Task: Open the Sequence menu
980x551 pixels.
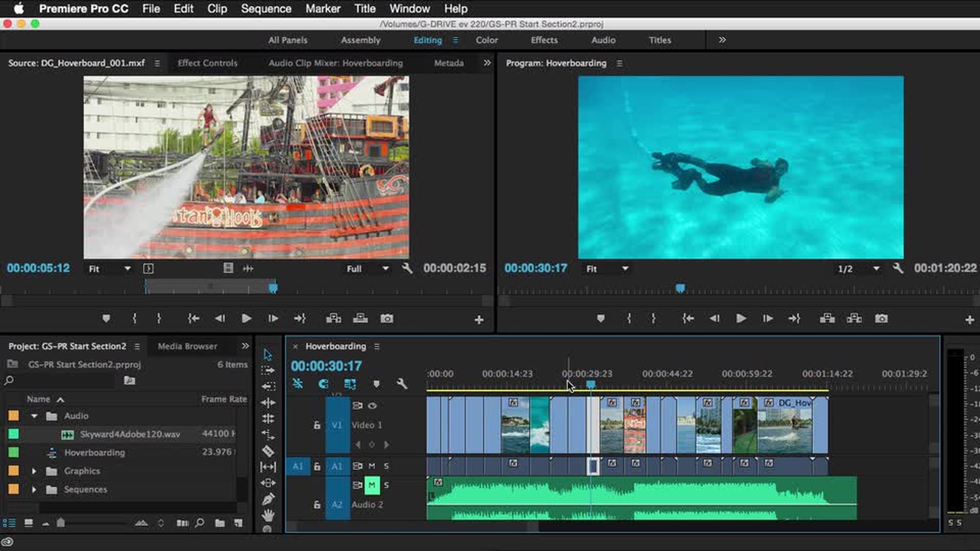Action: click(266, 9)
